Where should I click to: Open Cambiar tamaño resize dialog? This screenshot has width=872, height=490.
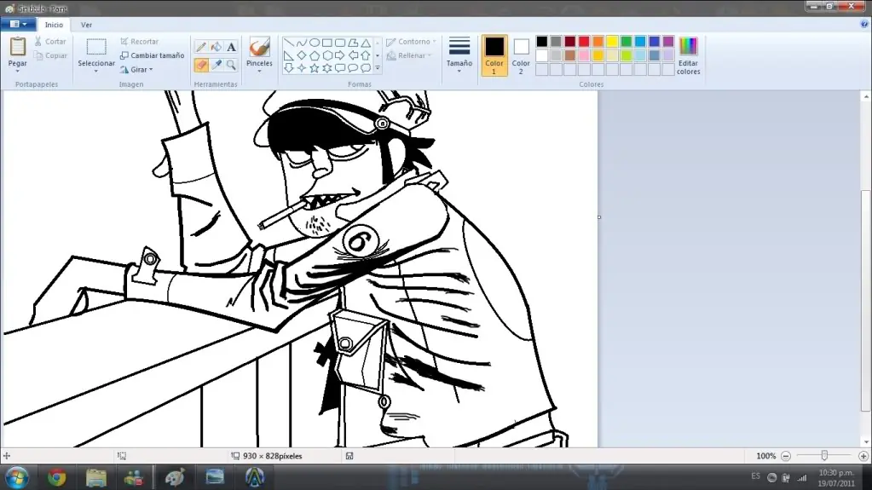coord(153,55)
